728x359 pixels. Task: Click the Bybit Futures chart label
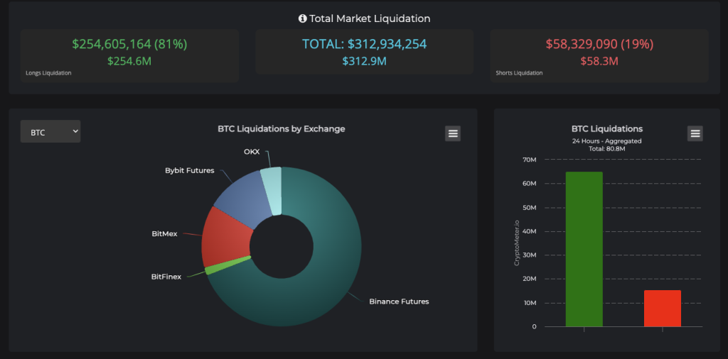(189, 170)
